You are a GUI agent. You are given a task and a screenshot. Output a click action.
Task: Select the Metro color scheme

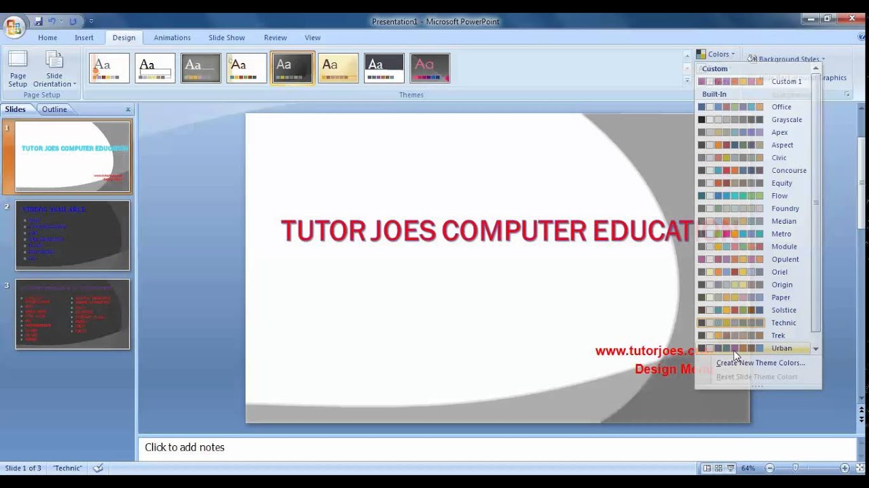click(x=754, y=234)
